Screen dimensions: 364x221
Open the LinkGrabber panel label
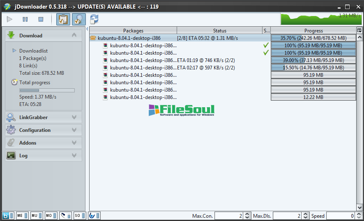pos(33,117)
